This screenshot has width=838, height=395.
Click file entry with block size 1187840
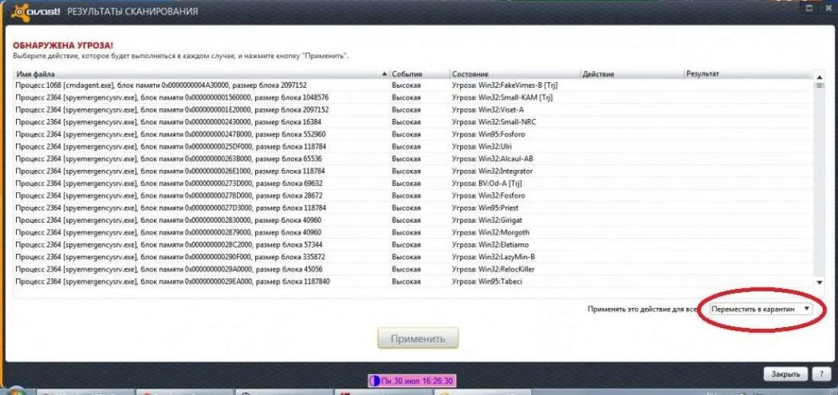[172, 281]
